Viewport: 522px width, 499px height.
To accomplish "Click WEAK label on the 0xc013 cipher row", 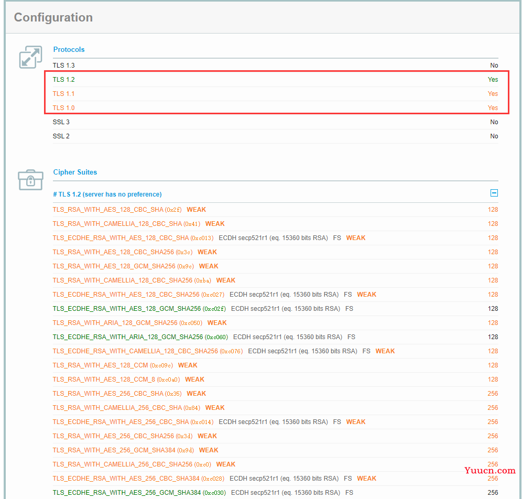I will click(x=356, y=238).
